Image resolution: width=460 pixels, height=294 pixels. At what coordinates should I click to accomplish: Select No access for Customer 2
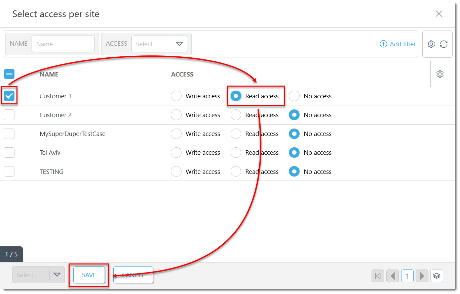click(294, 115)
